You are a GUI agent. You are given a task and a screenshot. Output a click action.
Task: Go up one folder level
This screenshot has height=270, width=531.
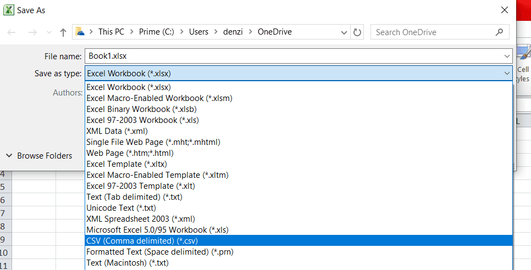coord(63,32)
